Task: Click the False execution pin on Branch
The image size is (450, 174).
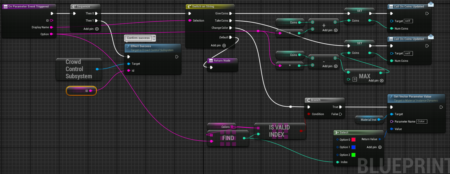Action: point(340,114)
